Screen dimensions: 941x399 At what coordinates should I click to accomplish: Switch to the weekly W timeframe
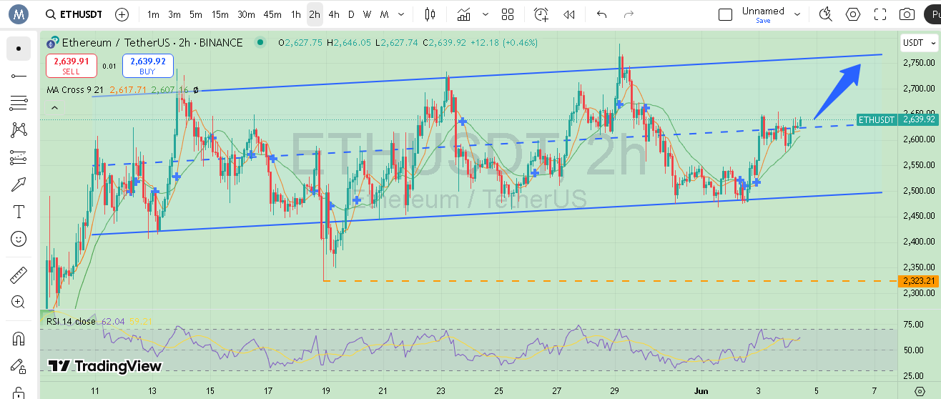(367, 14)
